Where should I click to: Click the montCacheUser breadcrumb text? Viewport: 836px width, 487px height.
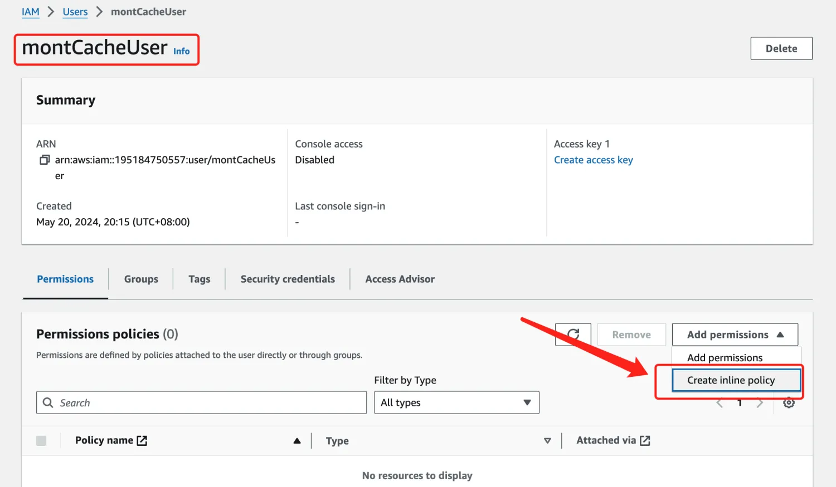(x=148, y=12)
